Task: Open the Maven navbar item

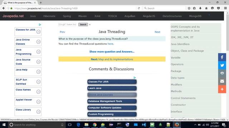Action: point(83,16)
